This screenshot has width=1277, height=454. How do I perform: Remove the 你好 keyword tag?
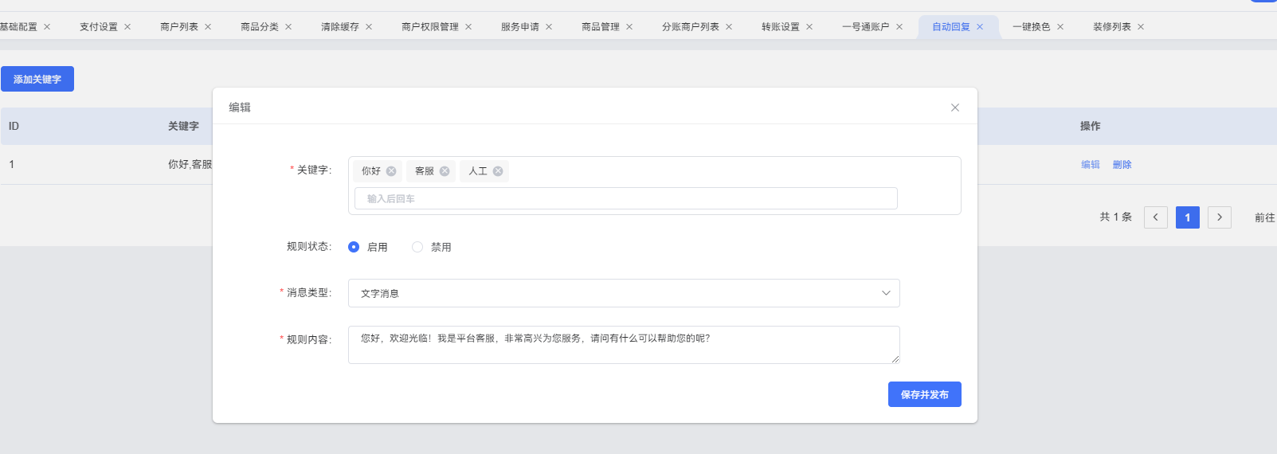pyautogui.click(x=391, y=171)
